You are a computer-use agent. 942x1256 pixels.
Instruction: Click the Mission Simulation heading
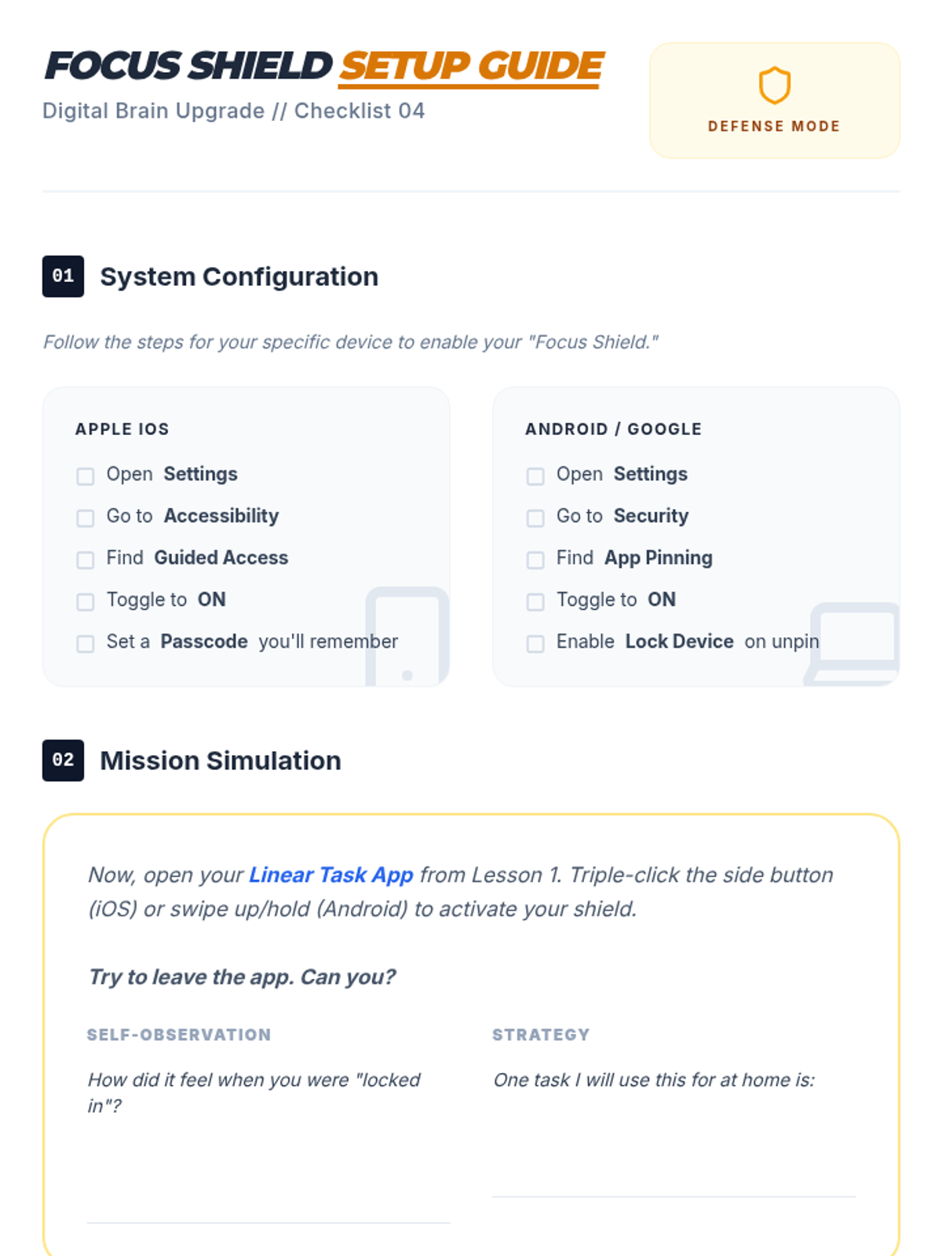pyautogui.click(x=221, y=761)
